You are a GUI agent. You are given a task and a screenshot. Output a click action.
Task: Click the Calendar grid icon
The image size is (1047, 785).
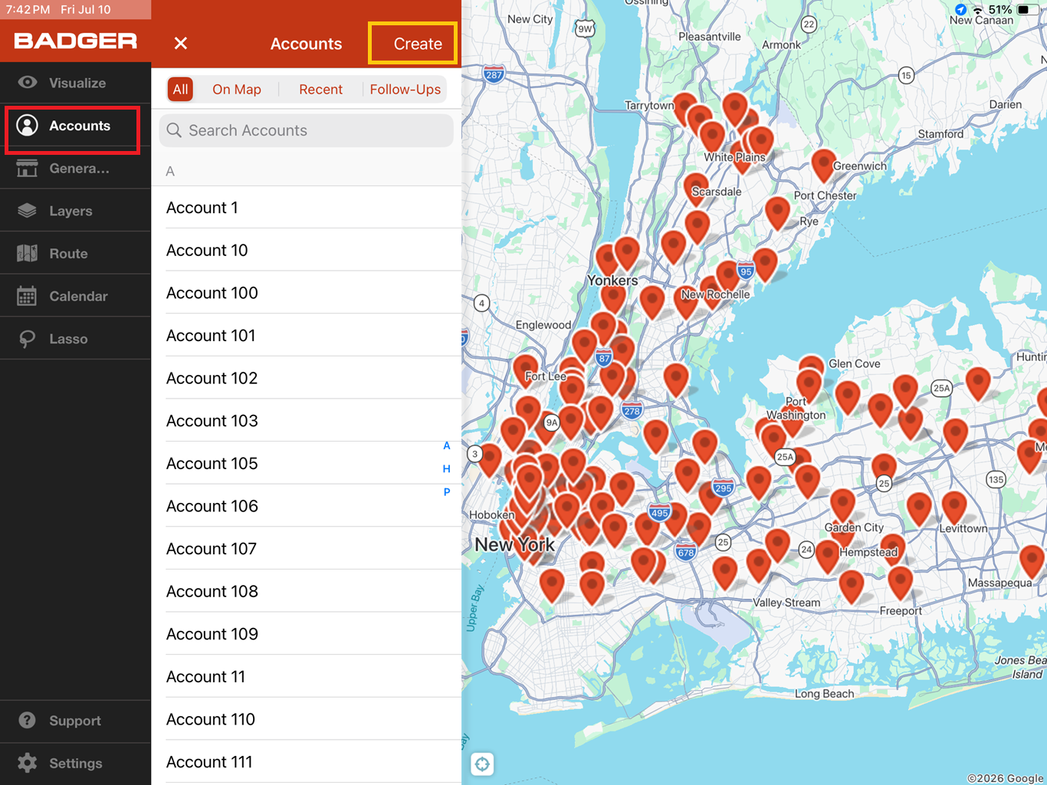click(x=27, y=296)
